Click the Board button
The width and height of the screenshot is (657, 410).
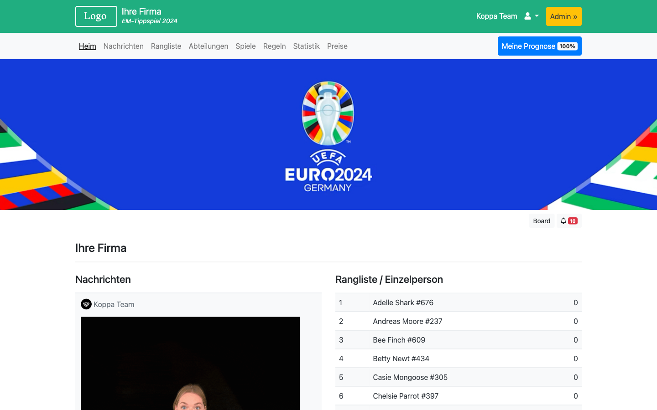point(542,221)
